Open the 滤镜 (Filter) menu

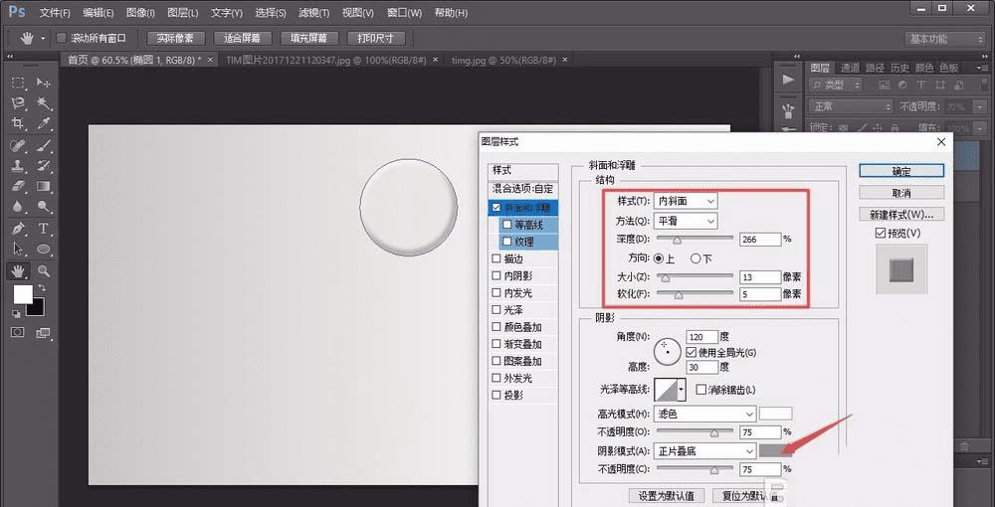point(312,13)
